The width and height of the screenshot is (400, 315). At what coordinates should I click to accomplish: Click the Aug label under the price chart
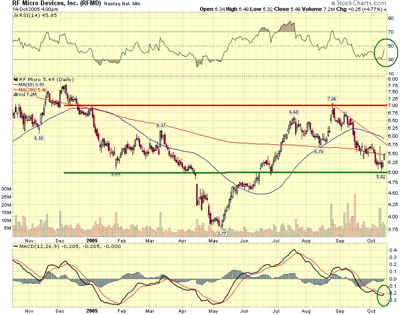point(306,241)
